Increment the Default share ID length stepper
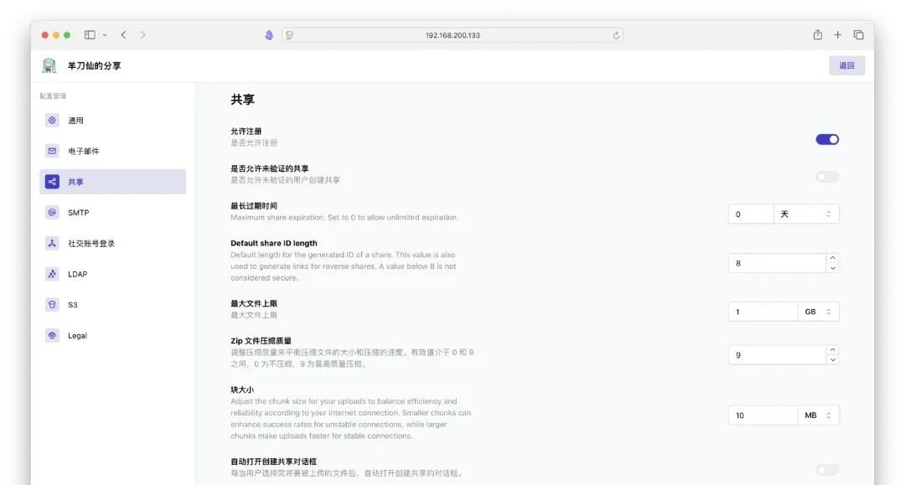 click(833, 258)
